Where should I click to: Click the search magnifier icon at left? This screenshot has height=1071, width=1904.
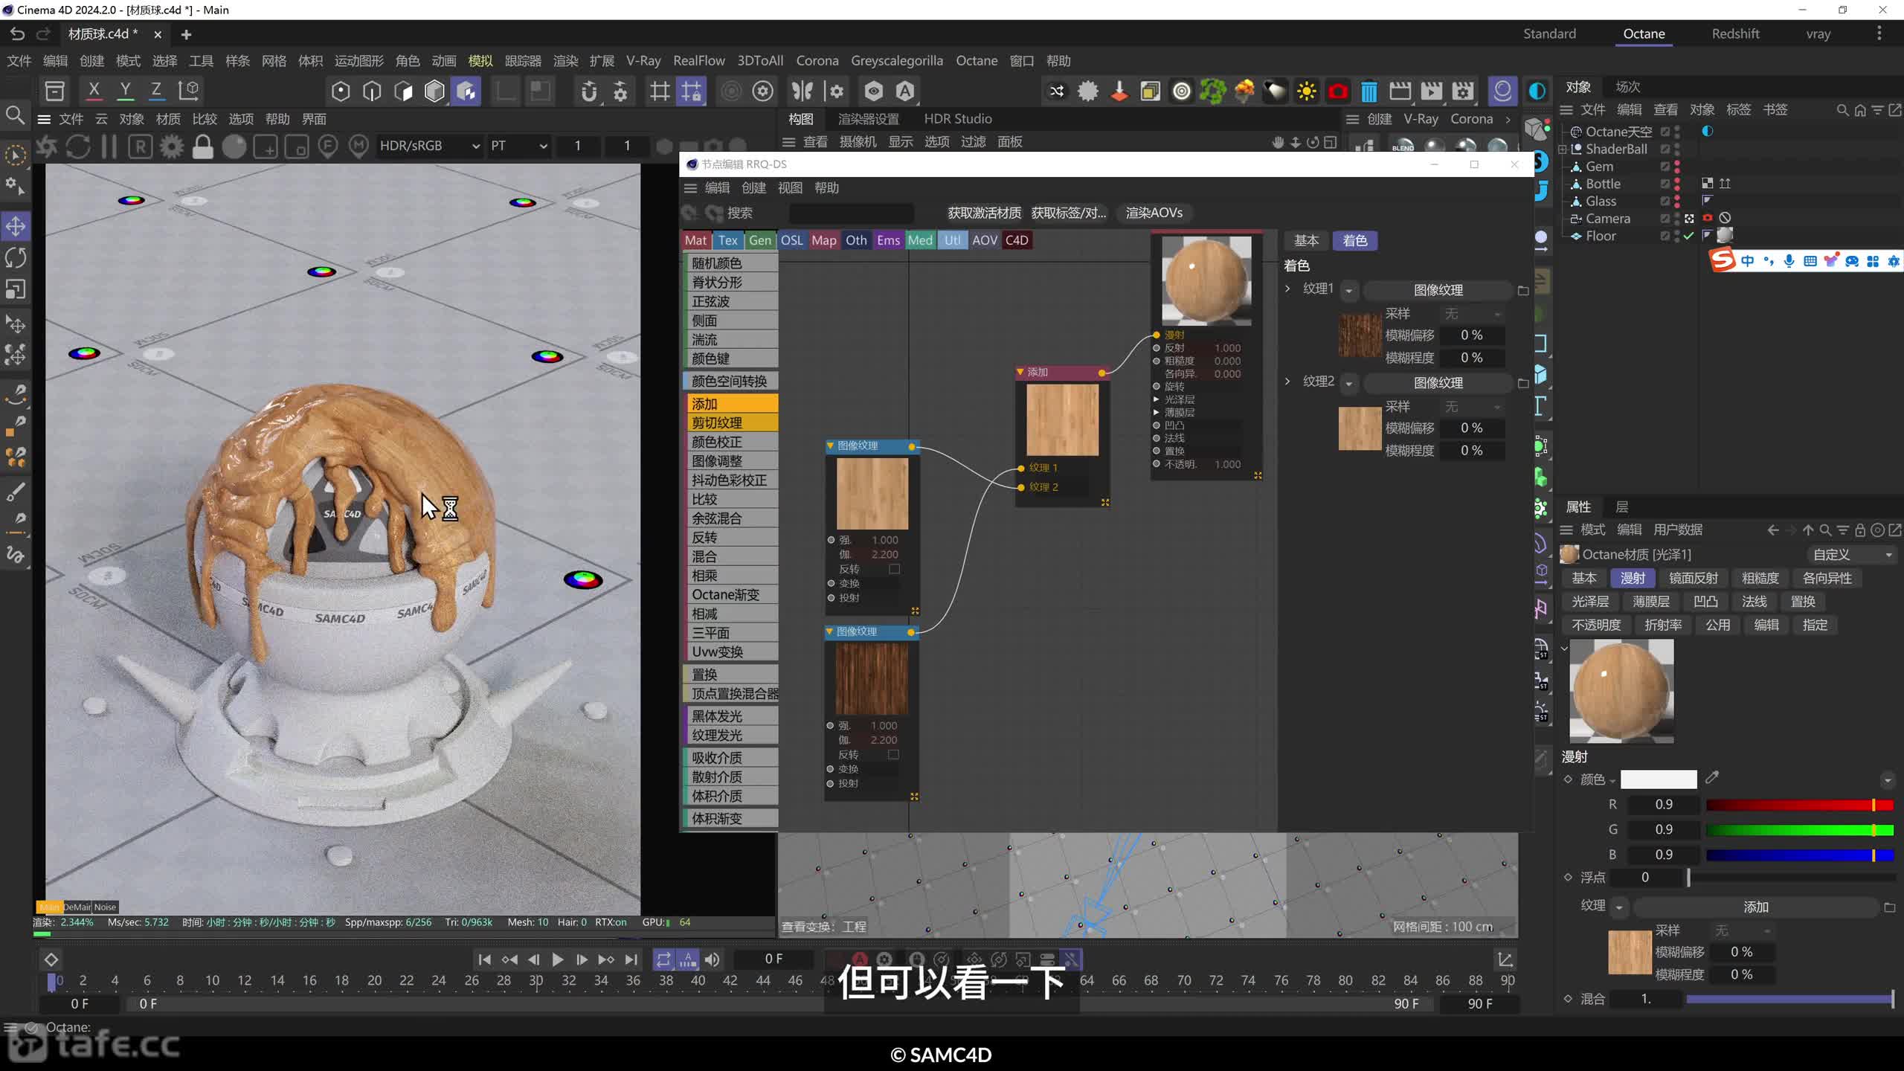coord(15,115)
